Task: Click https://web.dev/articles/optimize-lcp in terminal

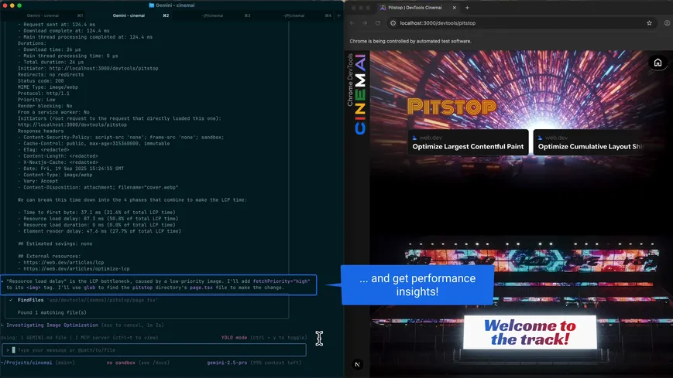Action: 77,269
